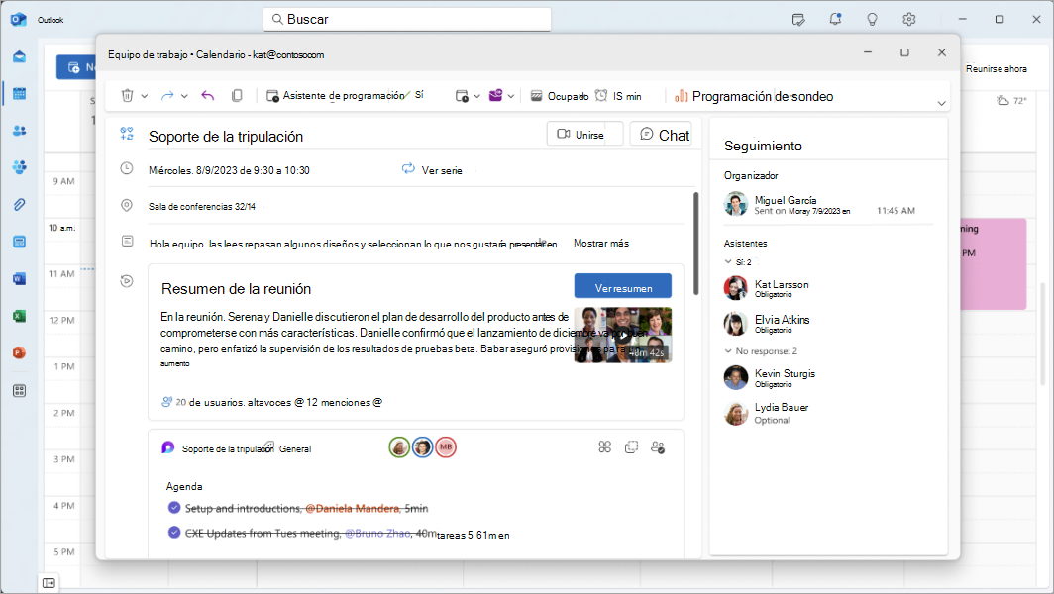Viewport: 1054px width, 594px height.
Task: Click the MB avatar in notes card
Action: click(x=446, y=446)
